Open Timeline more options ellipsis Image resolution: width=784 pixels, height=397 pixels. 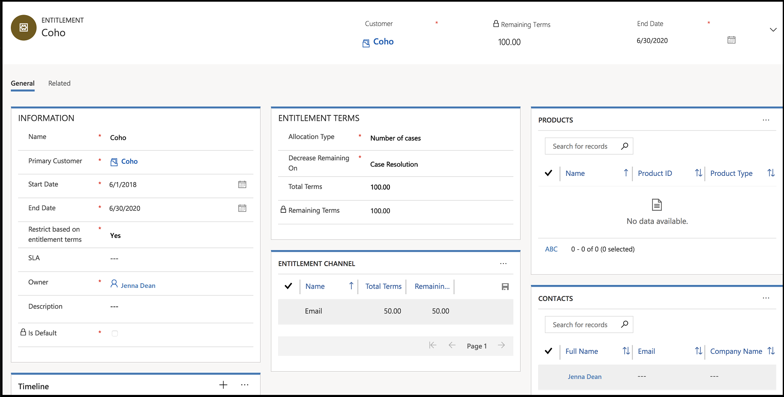point(245,385)
